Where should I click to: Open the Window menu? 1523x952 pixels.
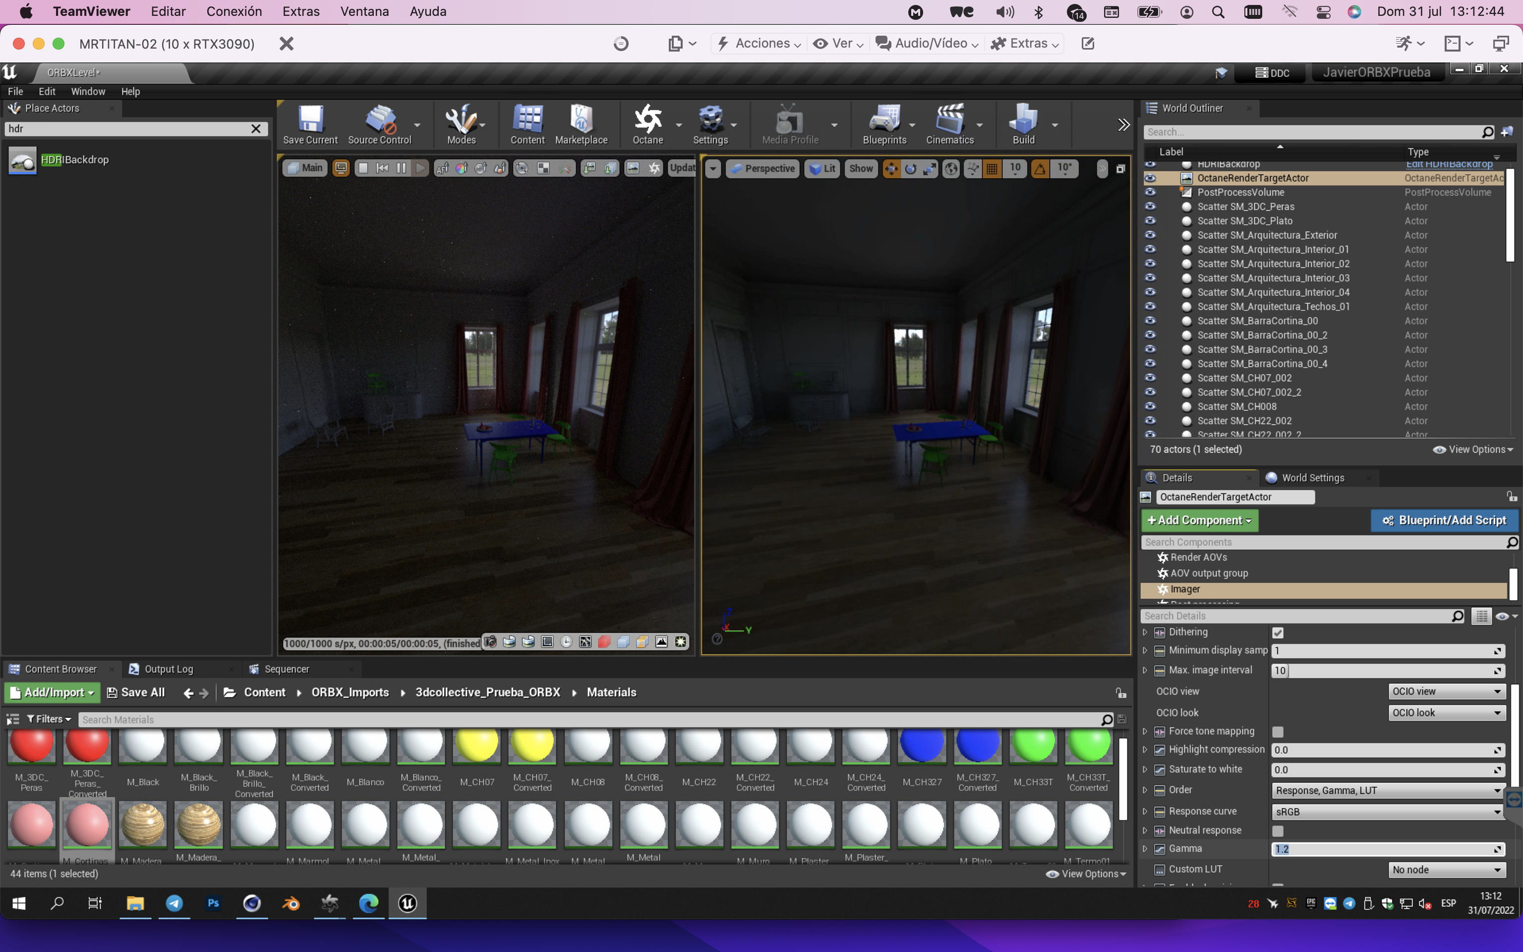pyautogui.click(x=87, y=91)
